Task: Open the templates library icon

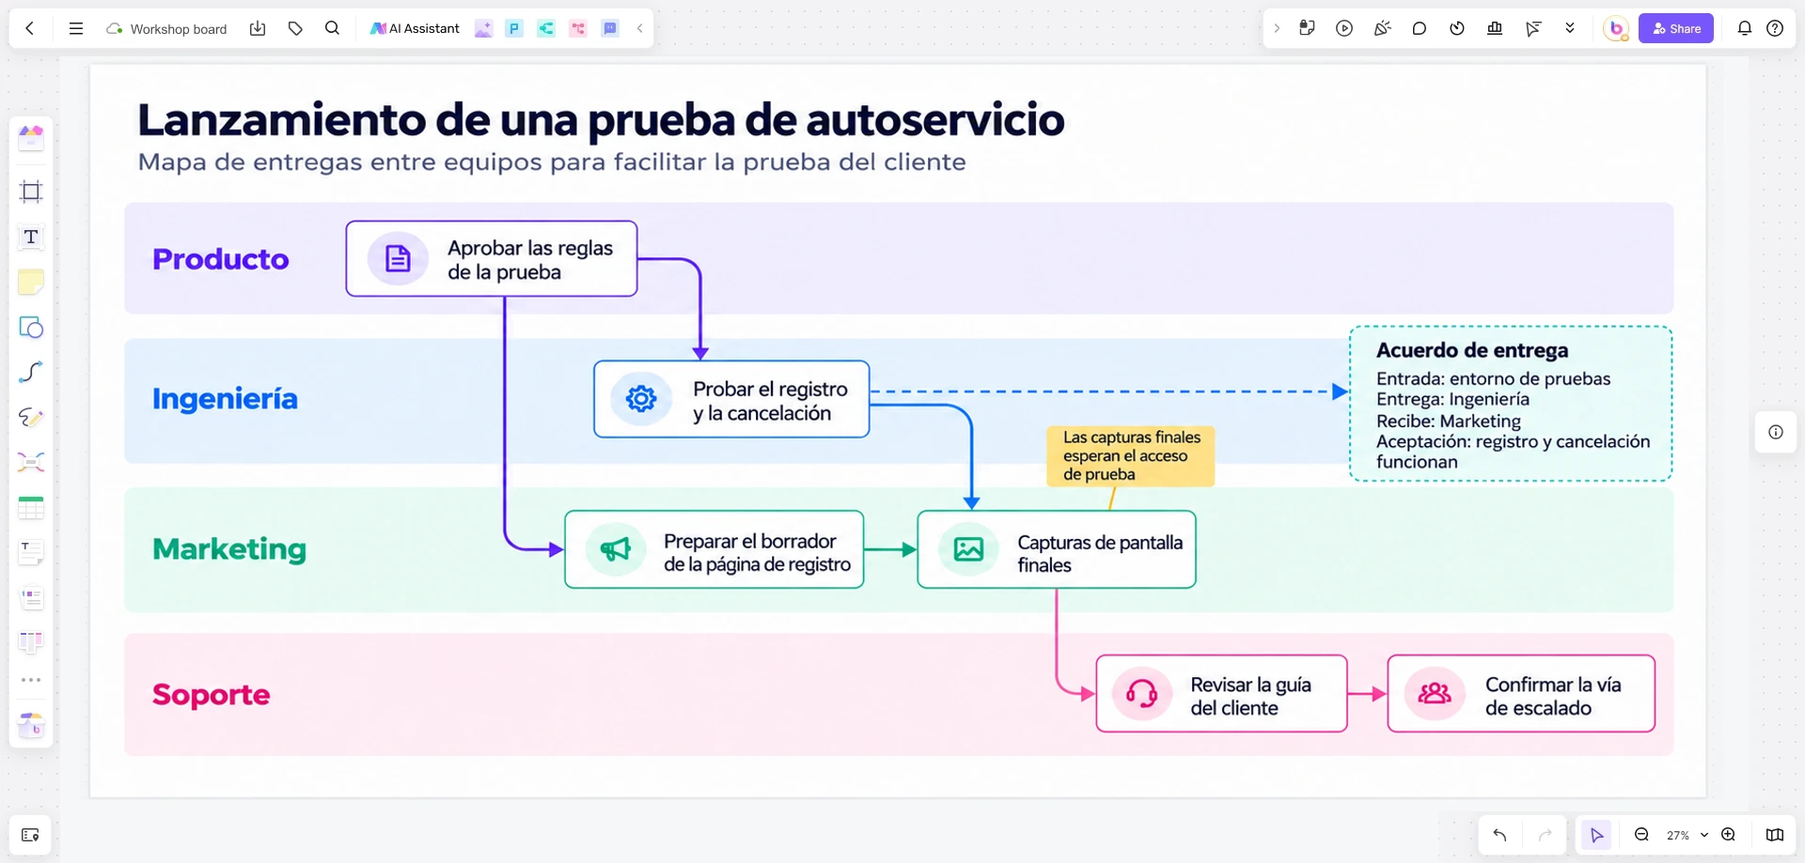Action: click(31, 138)
